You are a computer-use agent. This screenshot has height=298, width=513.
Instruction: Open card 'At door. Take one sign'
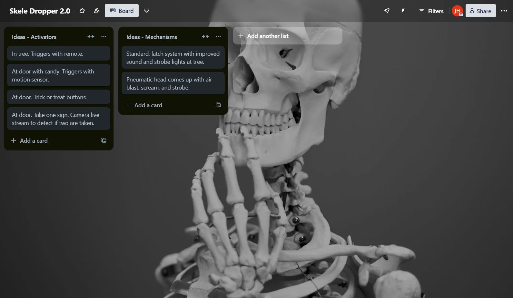(59, 119)
